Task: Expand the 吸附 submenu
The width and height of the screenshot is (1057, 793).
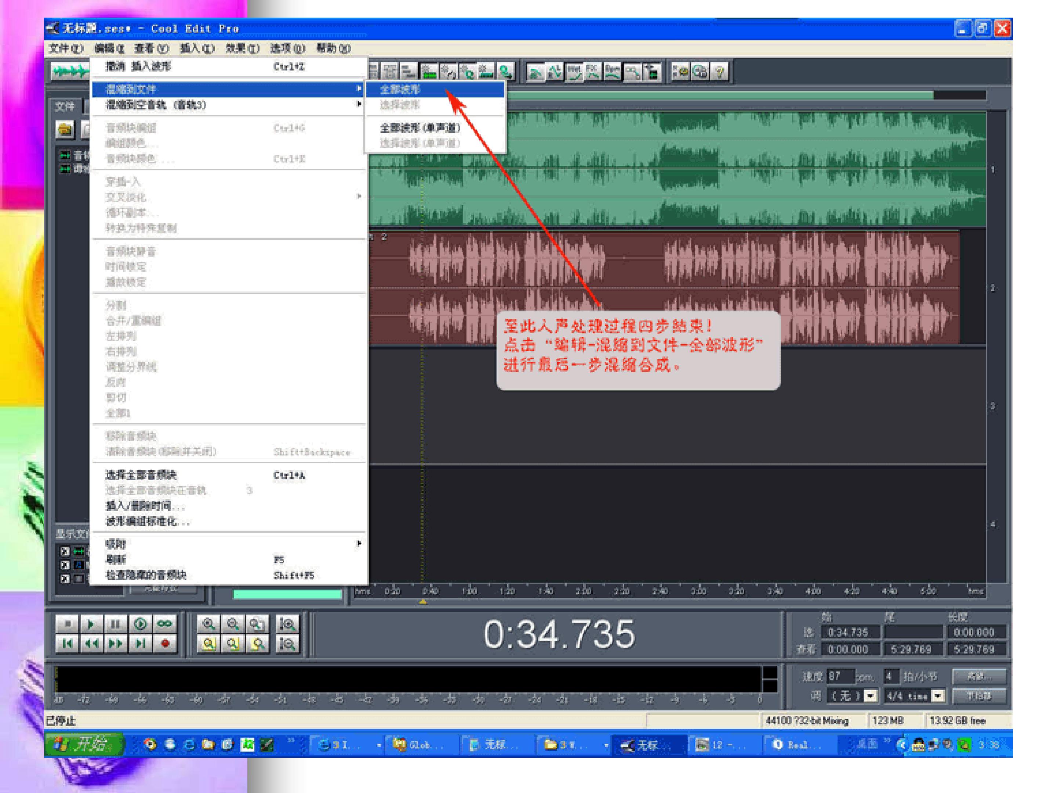Action: coord(229,543)
